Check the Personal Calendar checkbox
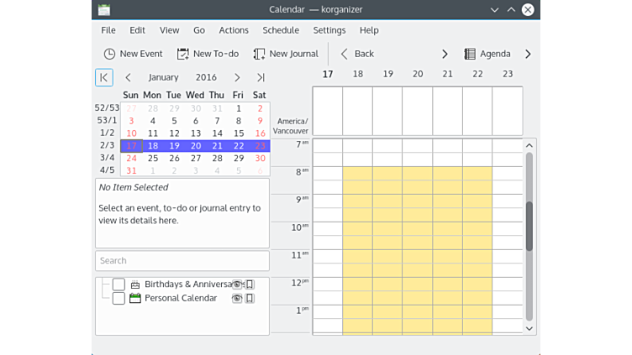The width and height of the screenshot is (632, 355). (118, 298)
